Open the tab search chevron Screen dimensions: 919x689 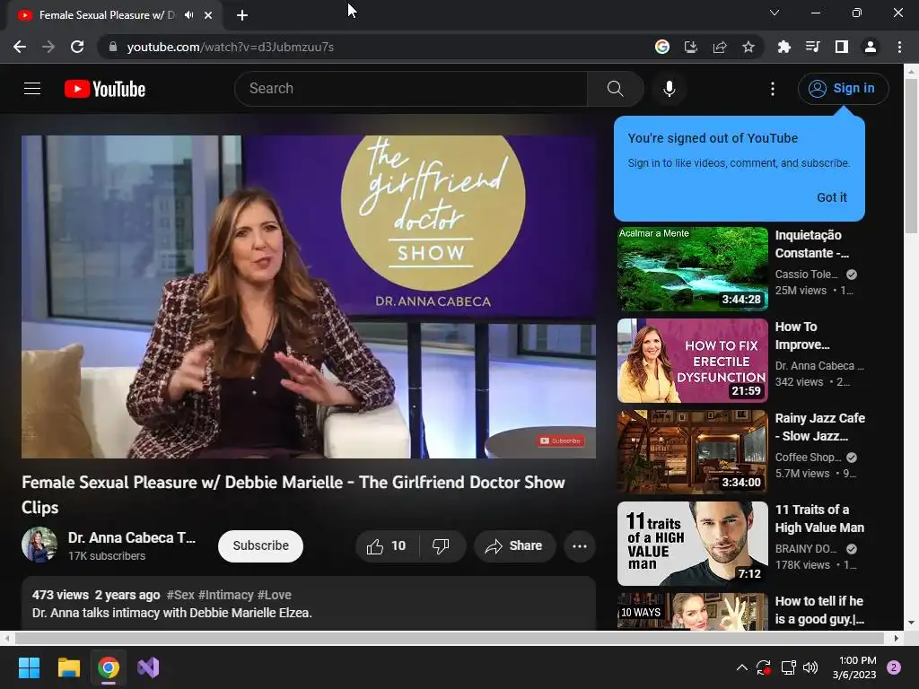[x=775, y=13]
